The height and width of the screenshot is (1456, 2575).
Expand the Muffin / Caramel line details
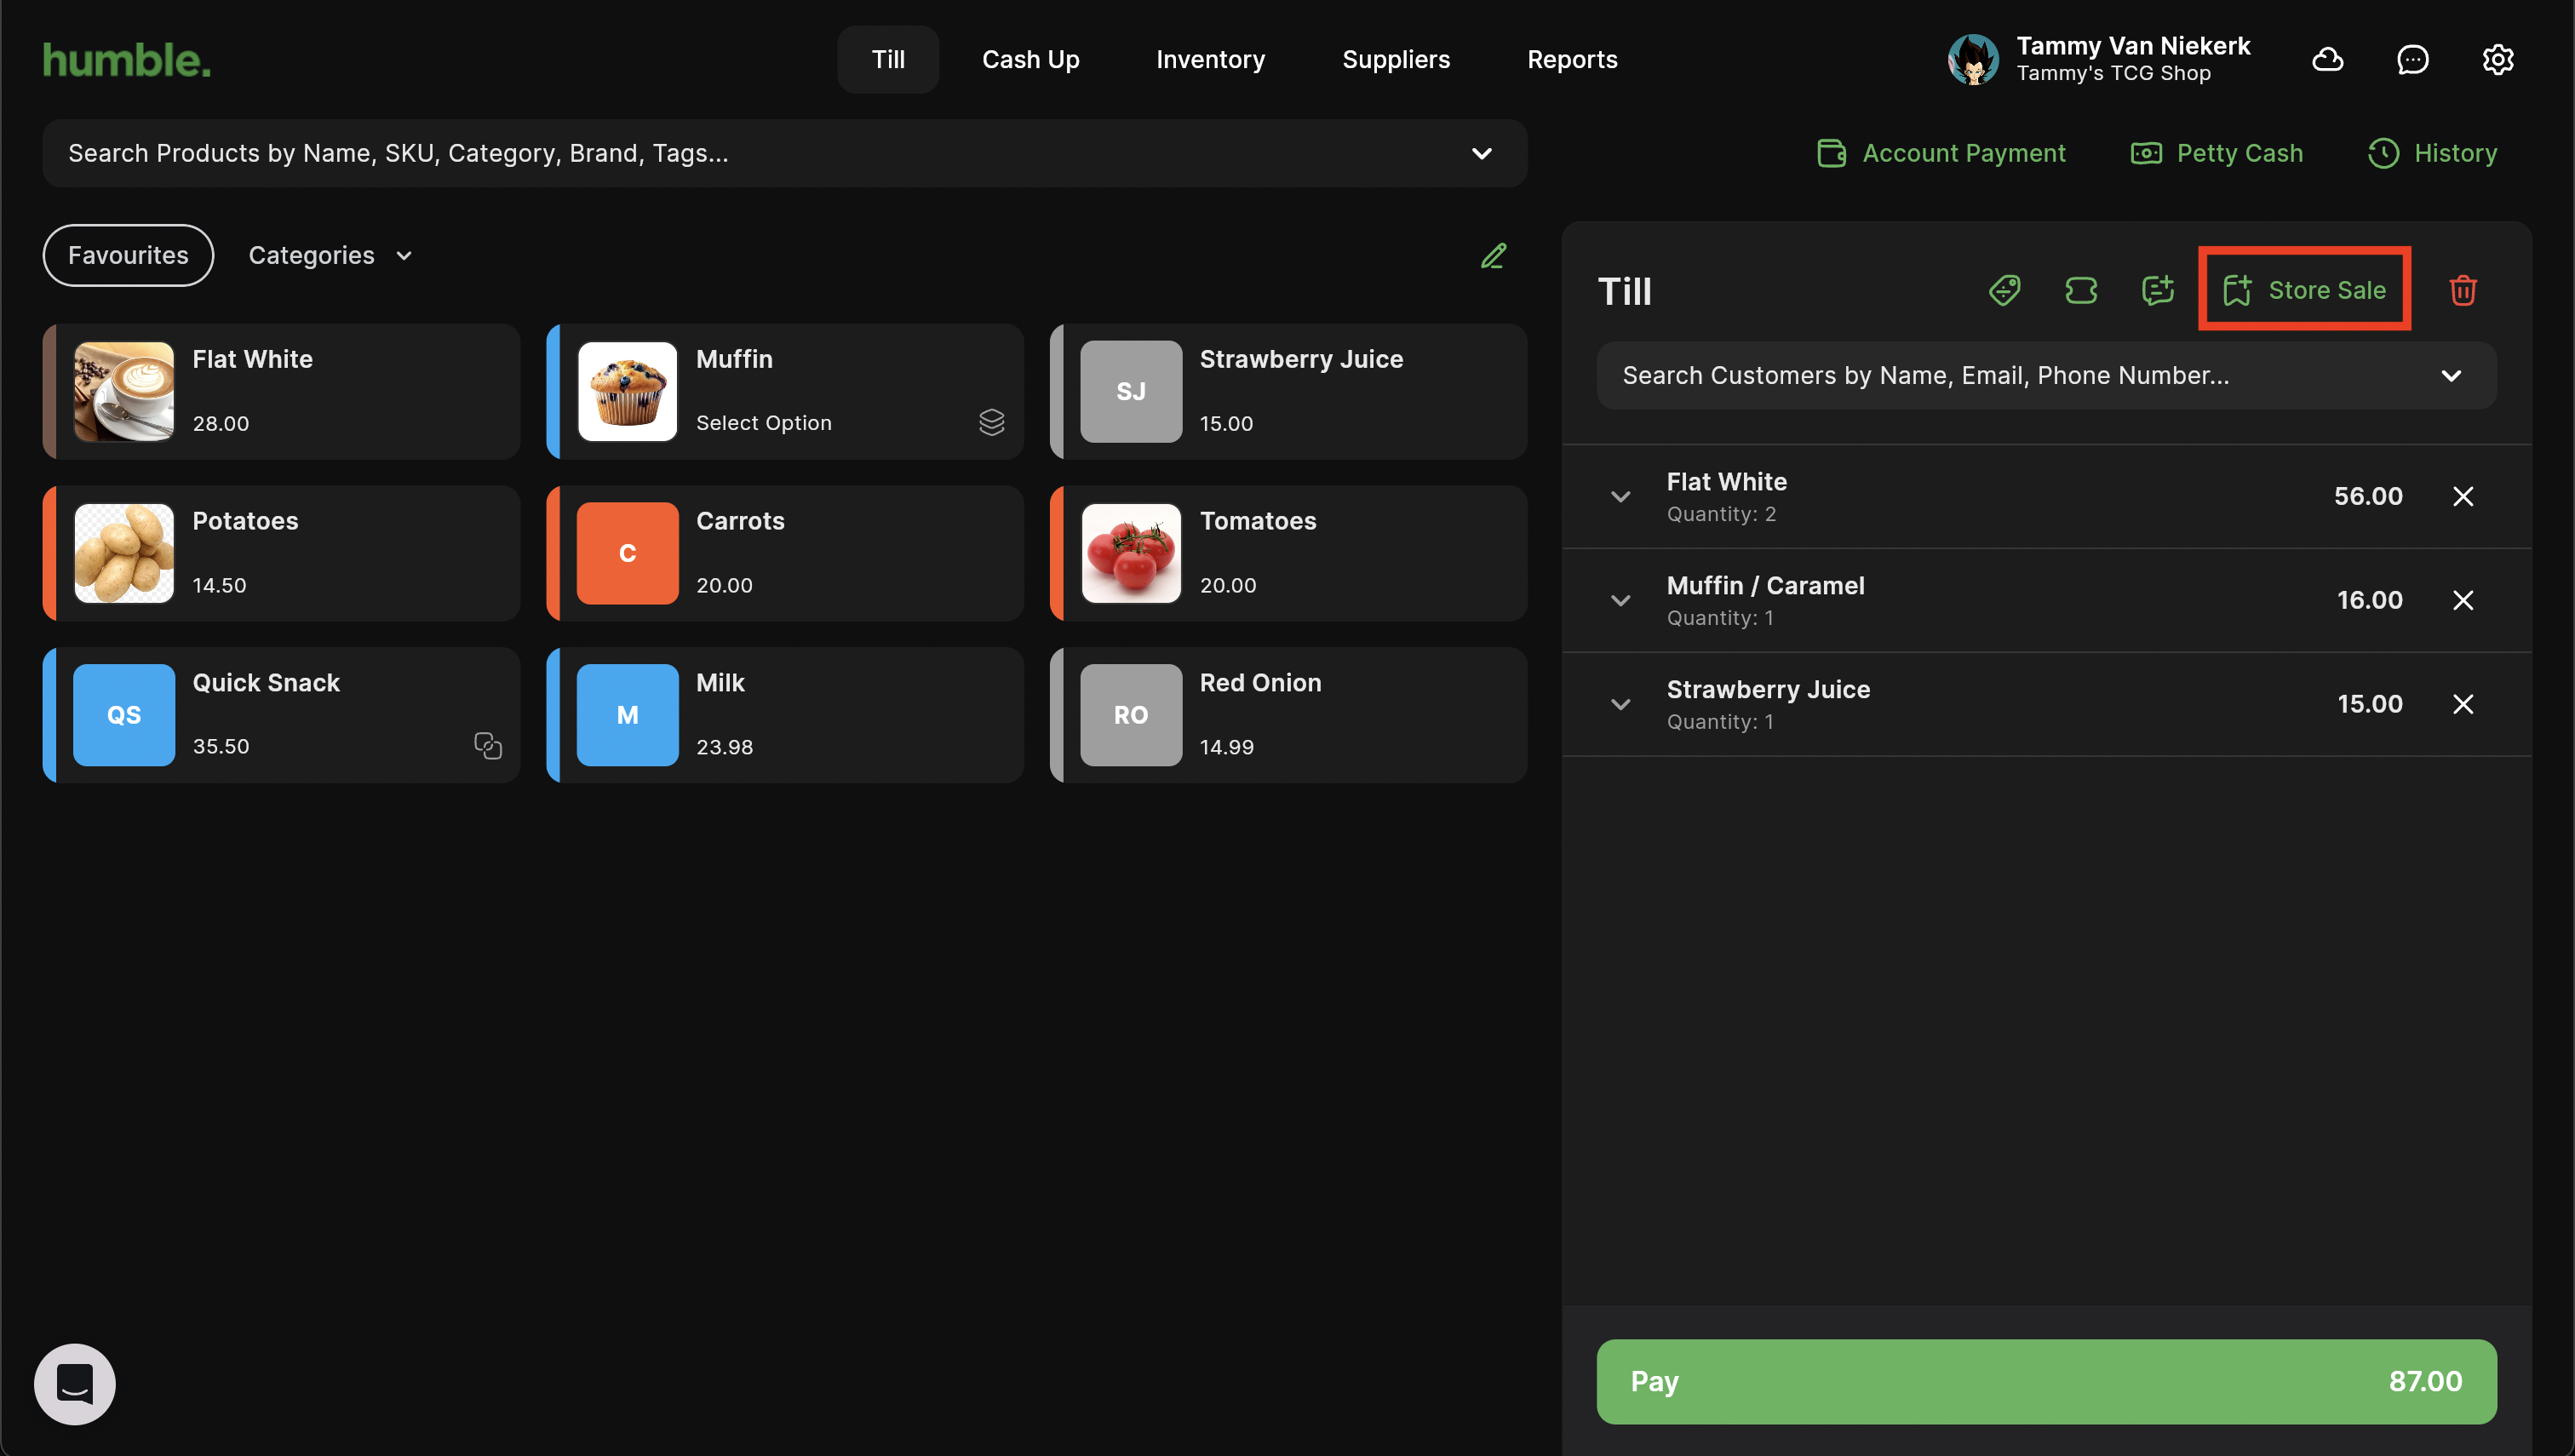click(1620, 601)
